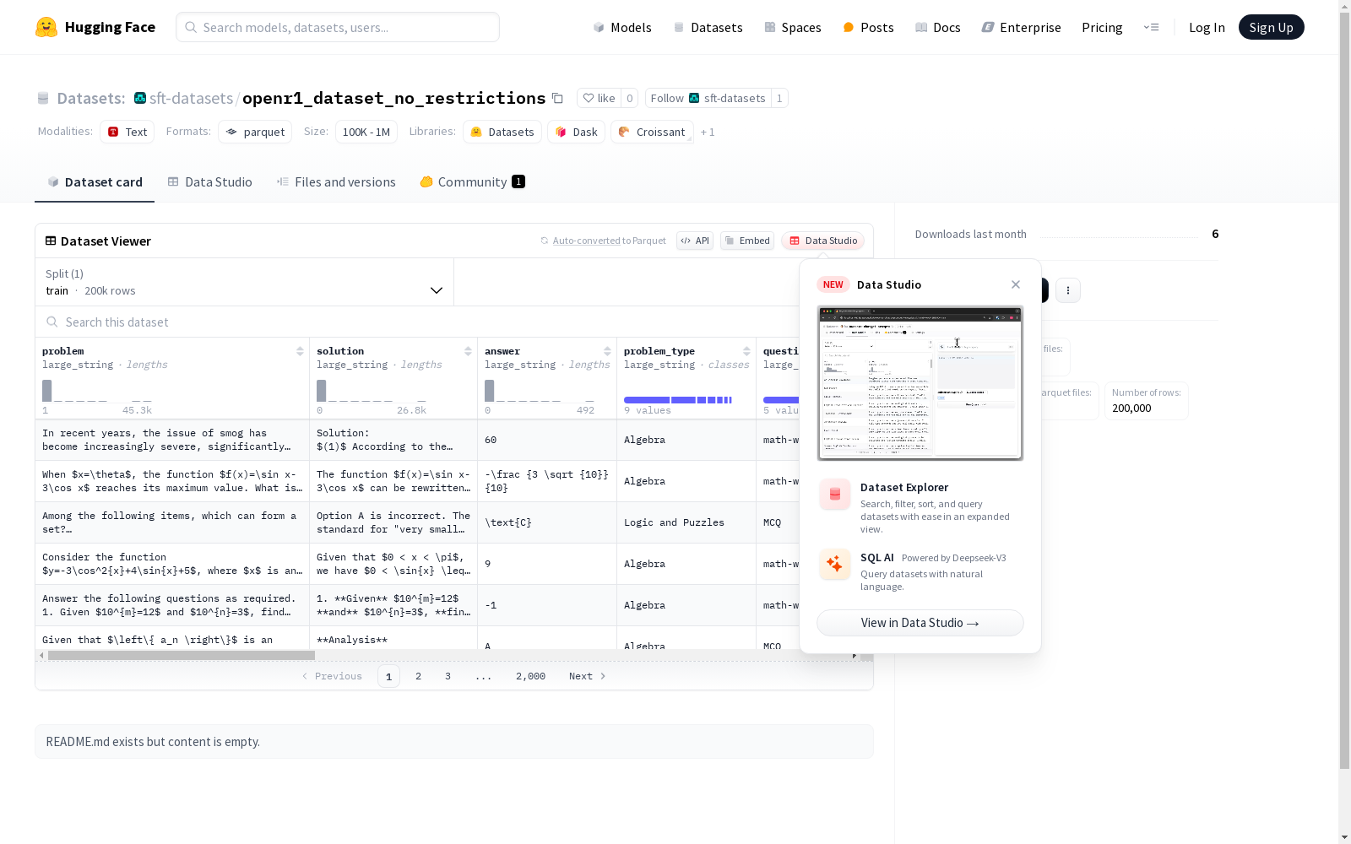
Task: Click View in Data Studio button
Action: 920,623
